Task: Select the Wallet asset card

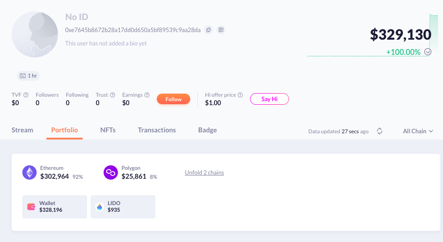Action: pyautogui.click(x=54, y=206)
